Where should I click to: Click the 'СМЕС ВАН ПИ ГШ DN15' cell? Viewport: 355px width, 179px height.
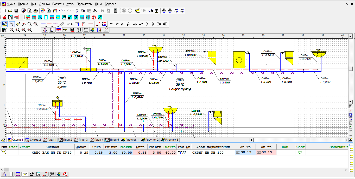pyautogui.click(x=53, y=153)
